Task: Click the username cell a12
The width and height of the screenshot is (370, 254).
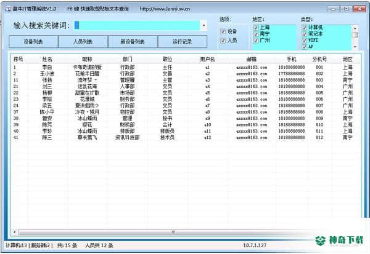Action: pyautogui.click(x=207, y=137)
